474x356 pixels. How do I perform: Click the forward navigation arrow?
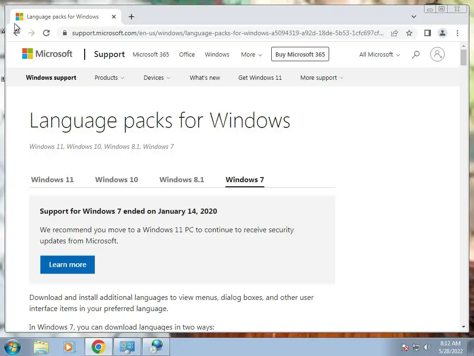(x=31, y=33)
